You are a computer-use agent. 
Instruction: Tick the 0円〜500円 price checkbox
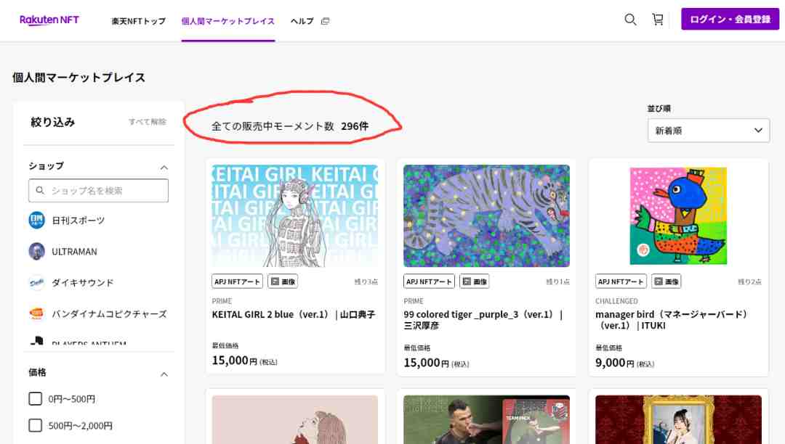[35, 398]
